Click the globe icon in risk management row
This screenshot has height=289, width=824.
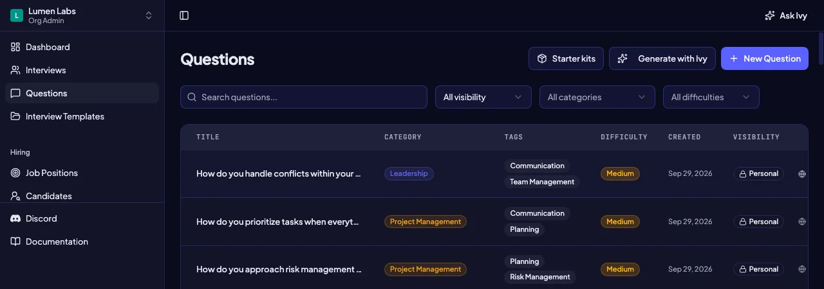[802, 269]
